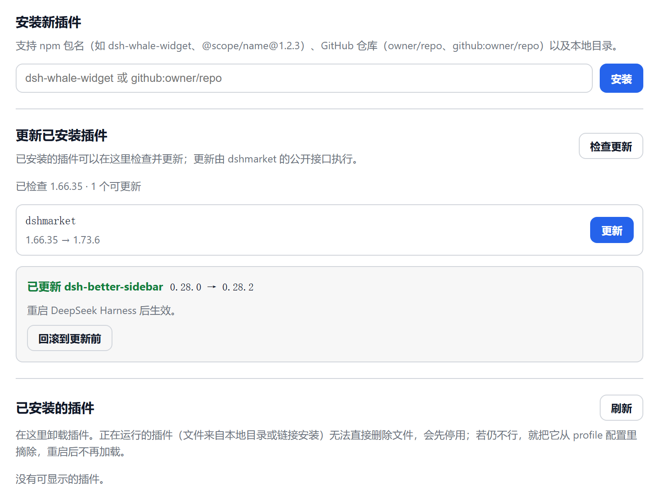This screenshot has height=500, width=659.
Task: Click the 已更新 dsh-better-sidebar status text
Action: coord(95,287)
